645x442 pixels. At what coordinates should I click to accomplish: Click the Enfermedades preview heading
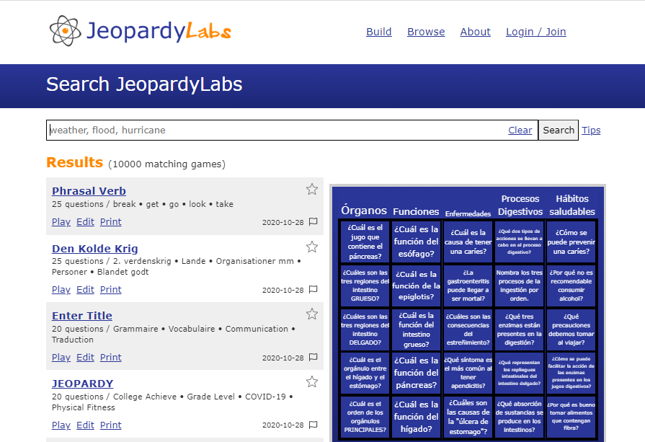[x=468, y=213]
